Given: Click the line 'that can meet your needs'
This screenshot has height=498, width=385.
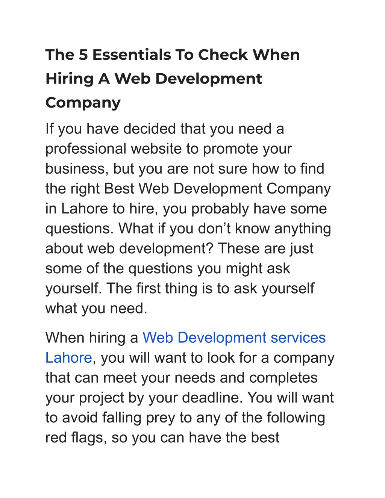Looking at the screenshot, I should (182, 377).
